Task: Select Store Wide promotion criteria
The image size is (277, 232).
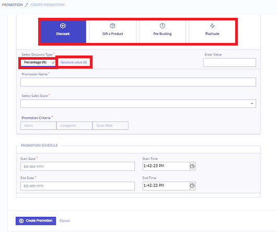Action: 110,126
